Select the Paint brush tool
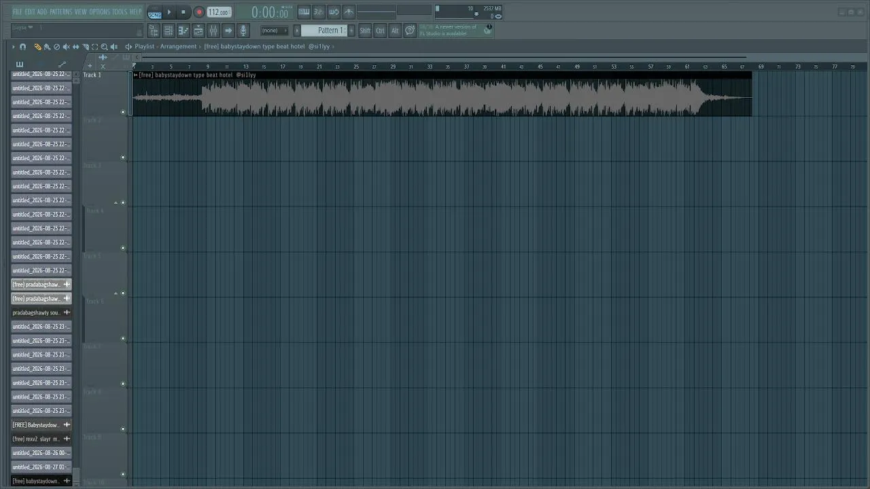The image size is (870, 489). pyautogui.click(x=47, y=47)
